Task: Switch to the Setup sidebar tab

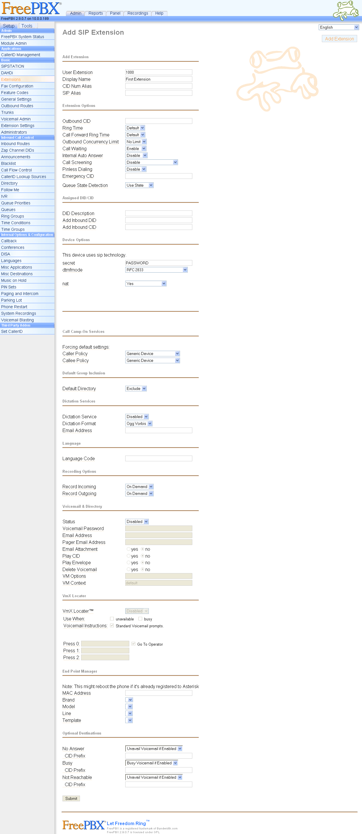Action: click(9, 26)
